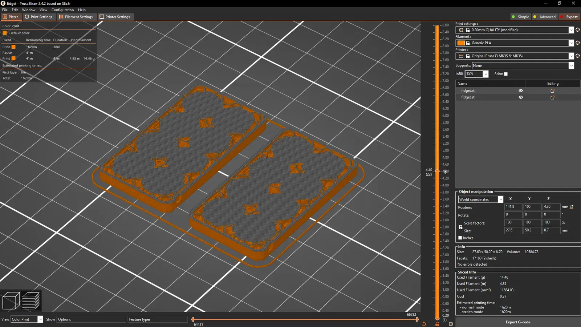Open edit icon for first fidget.stl
Viewport: 581px width, 327px height.
[x=553, y=90]
